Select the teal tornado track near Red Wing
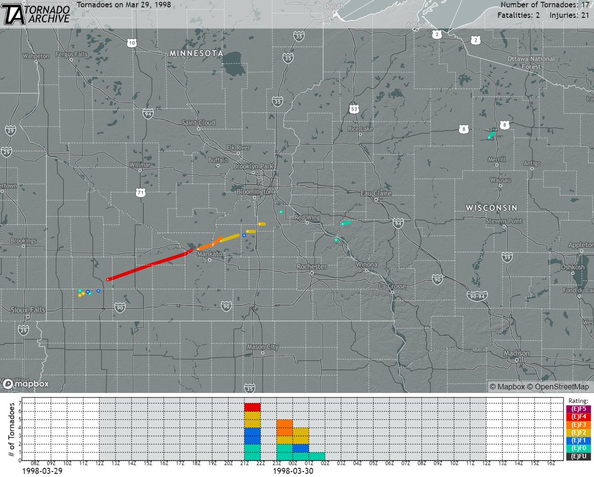Image resolution: width=594 pixels, height=477 pixels. click(x=281, y=211)
